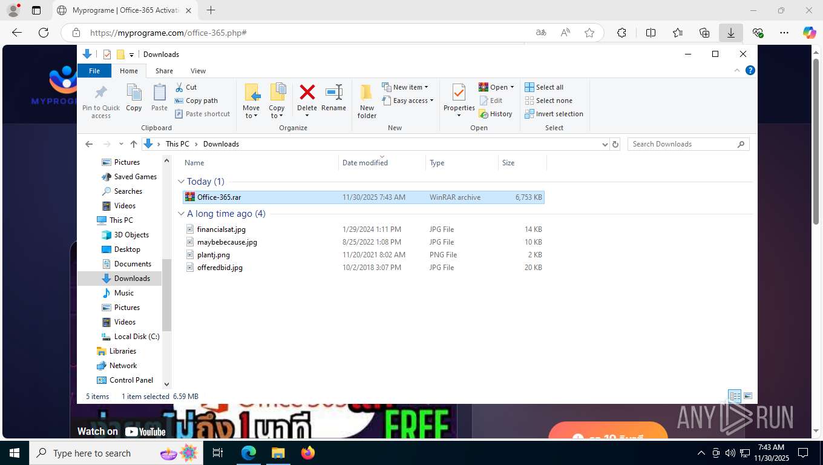Open address bar history dropdown
823x465 pixels.
(605, 144)
